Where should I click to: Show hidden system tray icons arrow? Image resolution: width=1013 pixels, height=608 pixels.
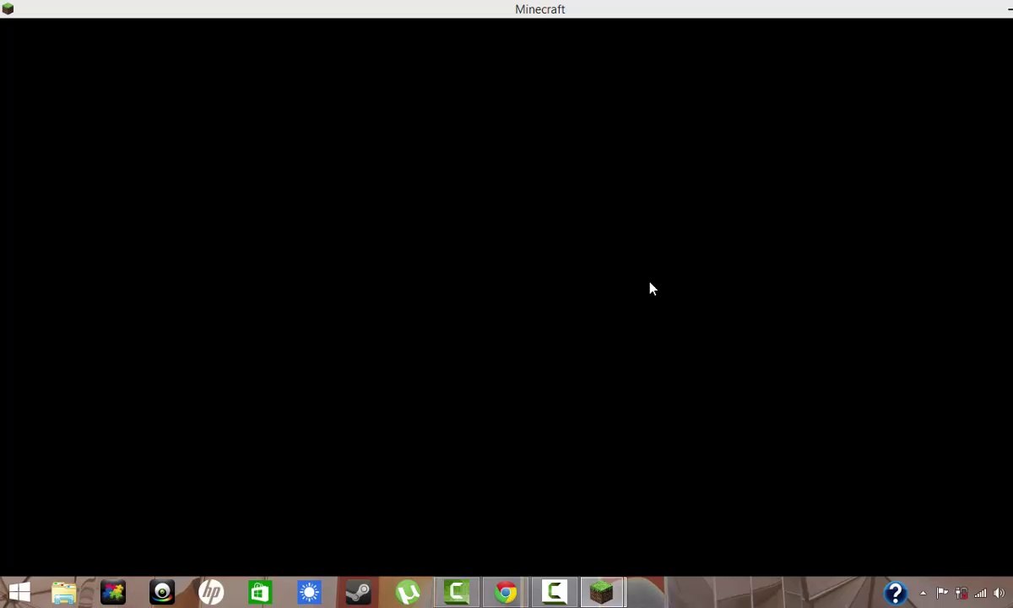[x=924, y=593]
